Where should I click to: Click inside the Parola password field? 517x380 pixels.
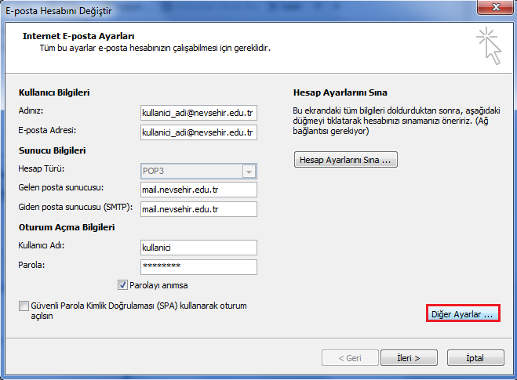(198, 266)
